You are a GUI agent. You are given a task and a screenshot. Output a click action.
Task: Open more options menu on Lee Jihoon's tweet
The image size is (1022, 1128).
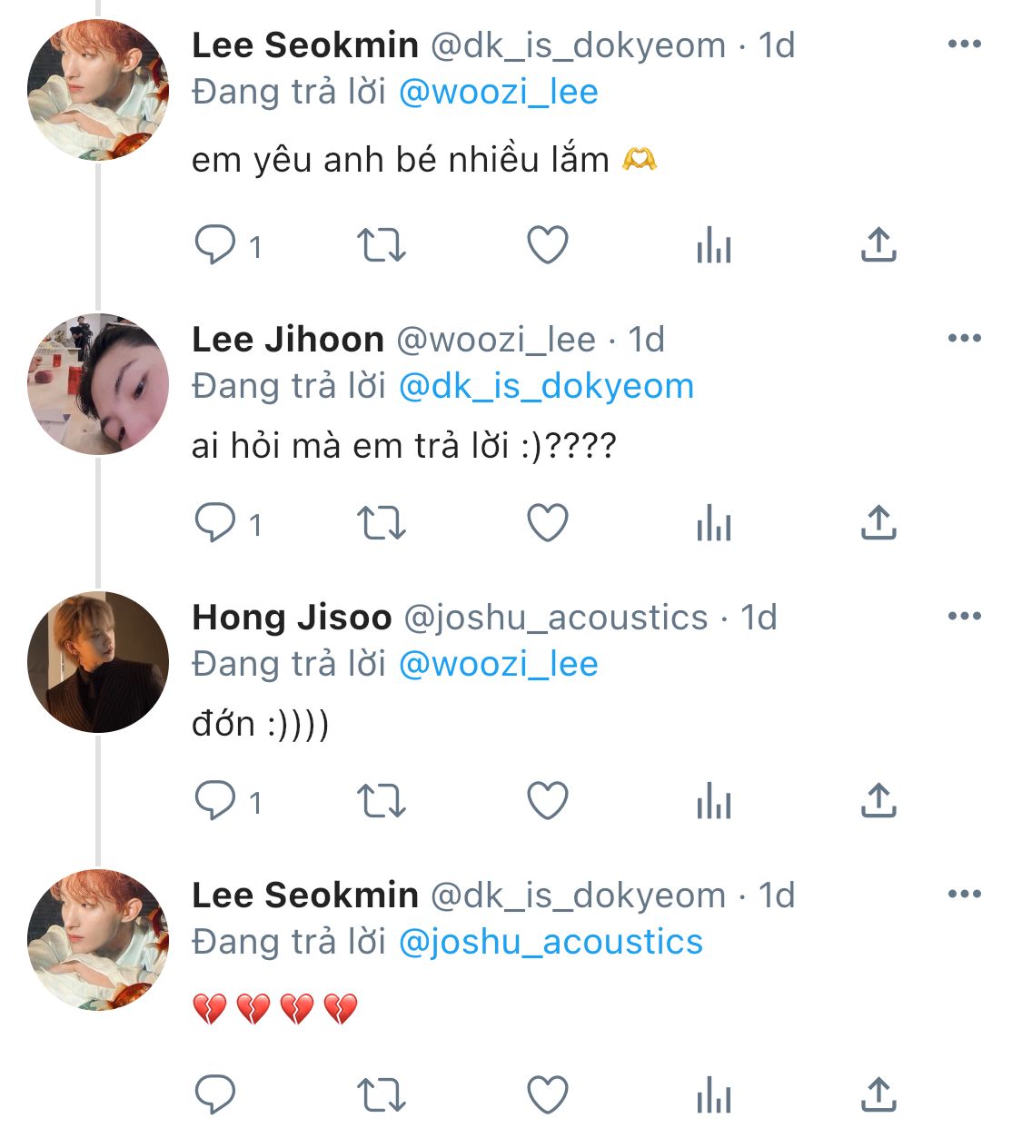coord(964,338)
